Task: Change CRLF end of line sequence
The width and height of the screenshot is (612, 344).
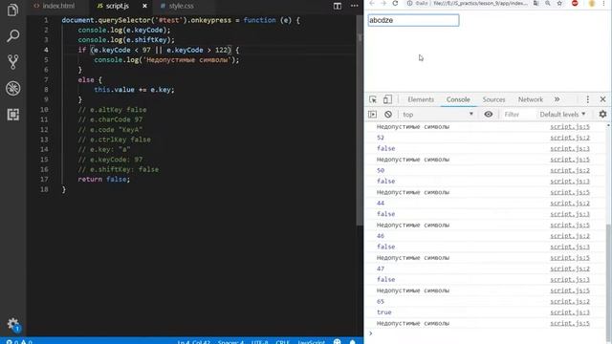Action: (282, 342)
